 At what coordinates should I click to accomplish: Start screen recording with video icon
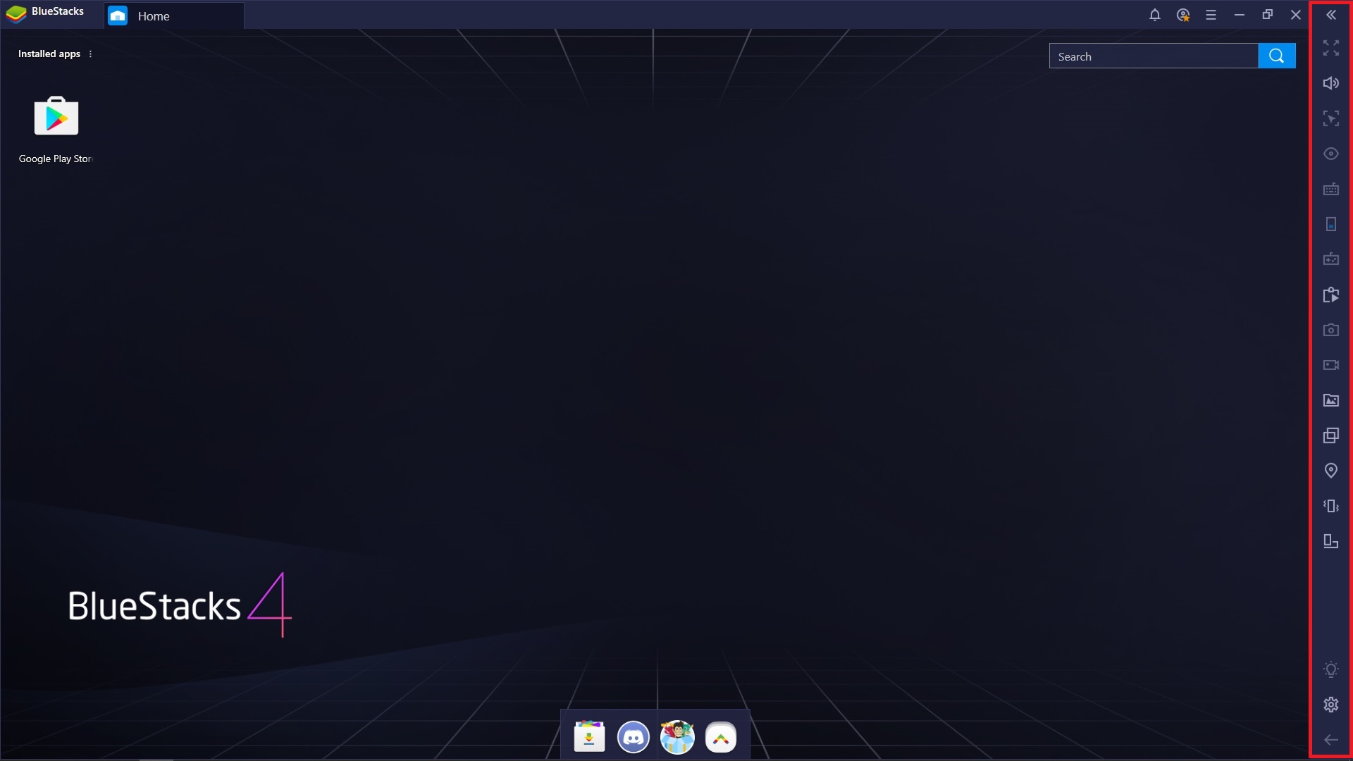point(1331,365)
